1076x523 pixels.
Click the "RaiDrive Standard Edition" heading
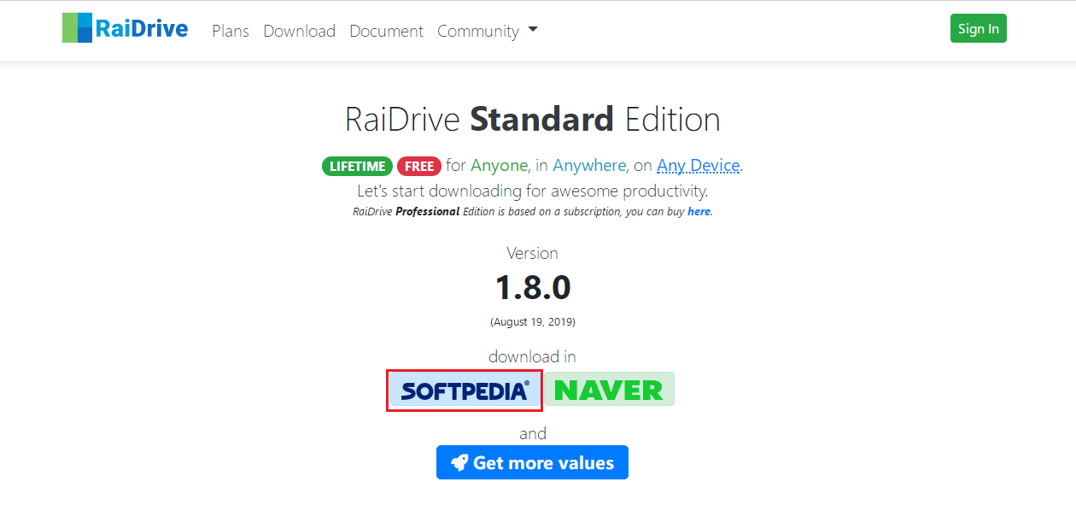click(x=533, y=119)
